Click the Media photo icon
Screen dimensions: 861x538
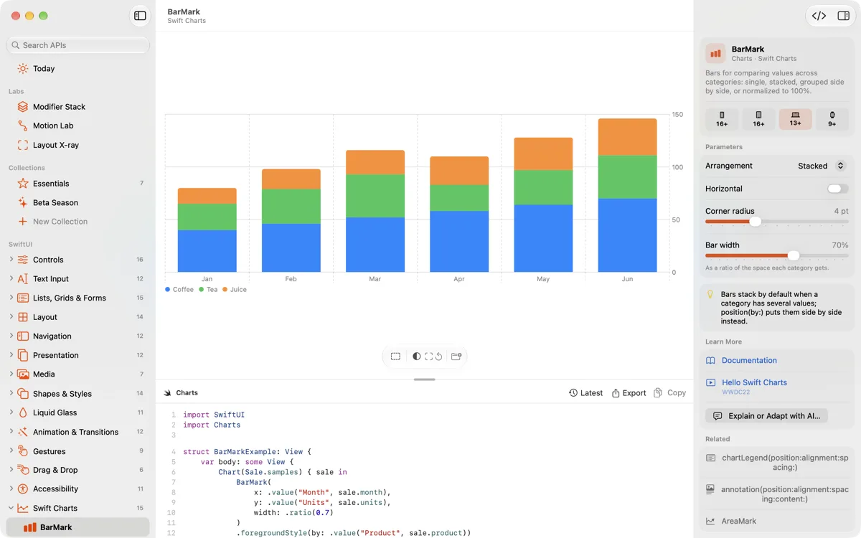click(x=23, y=374)
